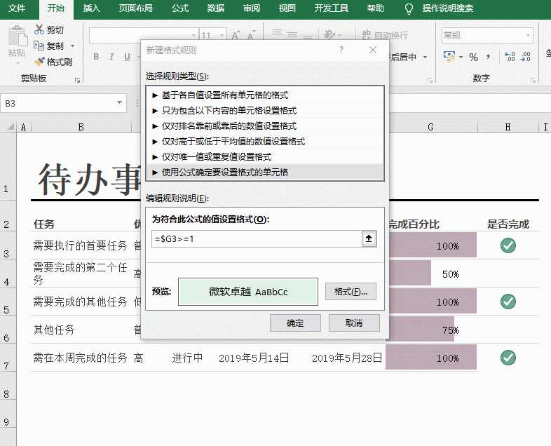Switch to the 开发工具 tab
This screenshot has width=551, height=446.
pyautogui.click(x=332, y=8)
